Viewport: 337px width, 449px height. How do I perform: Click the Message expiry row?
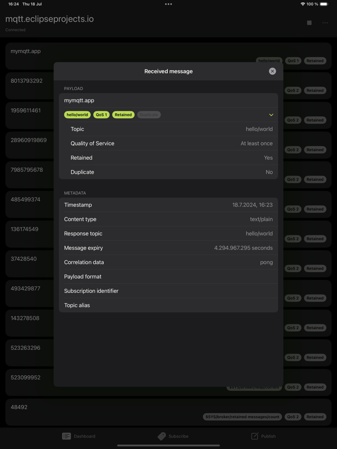[x=169, y=248]
